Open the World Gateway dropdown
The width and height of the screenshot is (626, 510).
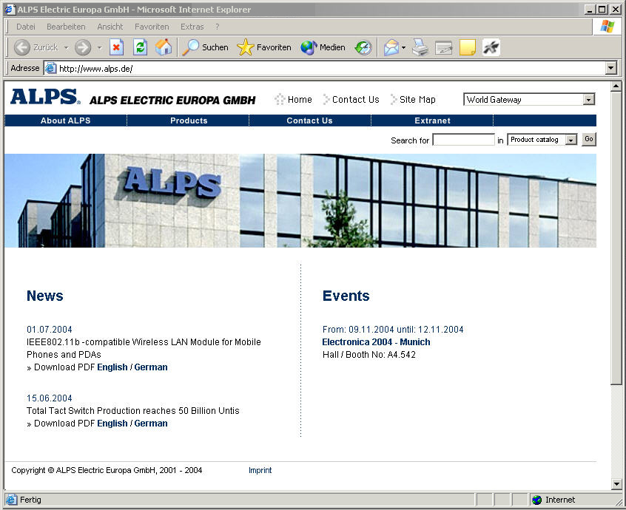(529, 99)
